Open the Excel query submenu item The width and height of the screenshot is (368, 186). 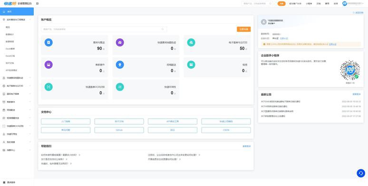coord(10,49)
